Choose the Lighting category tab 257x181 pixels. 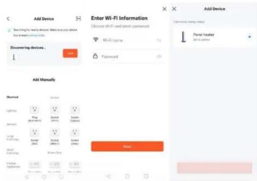tap(12, 111)
